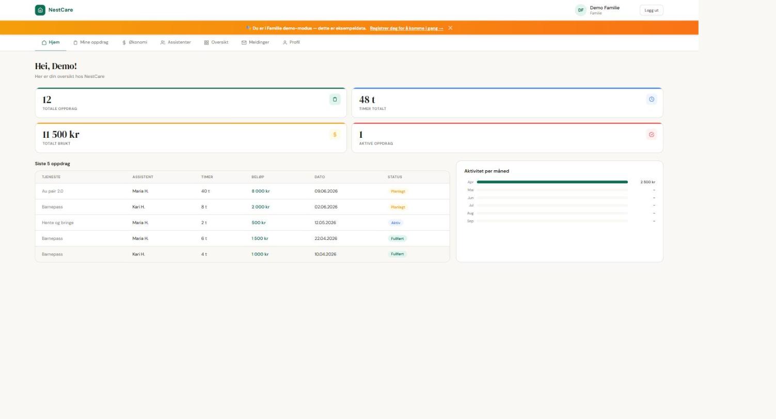Click the Dato column header
Screen dimensions: 776x419
point(320,177)
